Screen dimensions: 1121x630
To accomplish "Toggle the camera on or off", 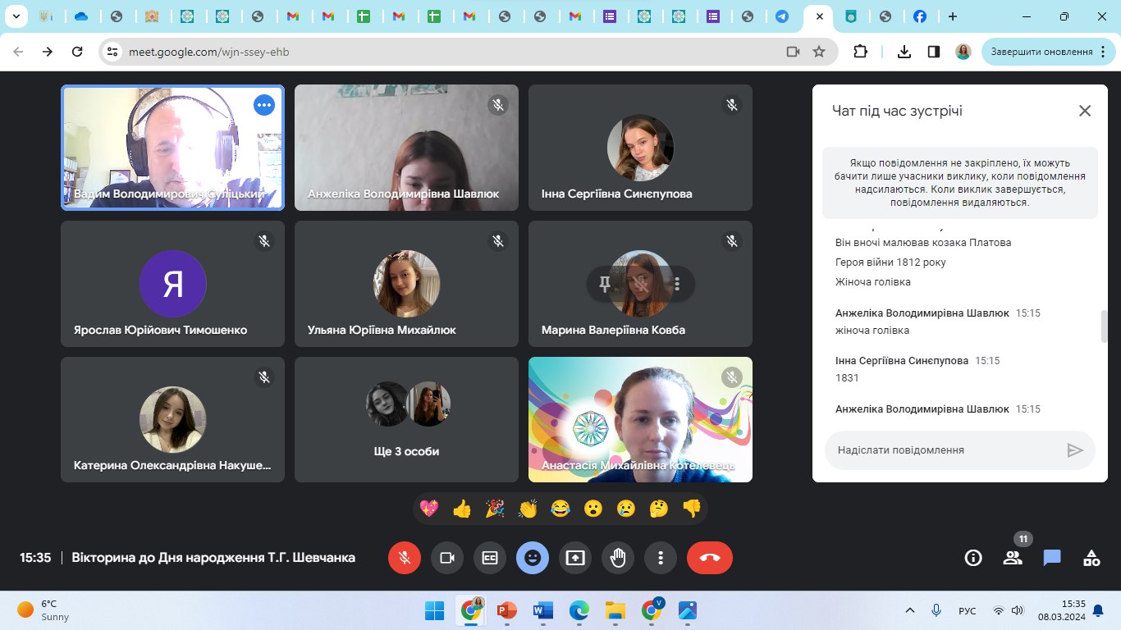I will (447, 558).
